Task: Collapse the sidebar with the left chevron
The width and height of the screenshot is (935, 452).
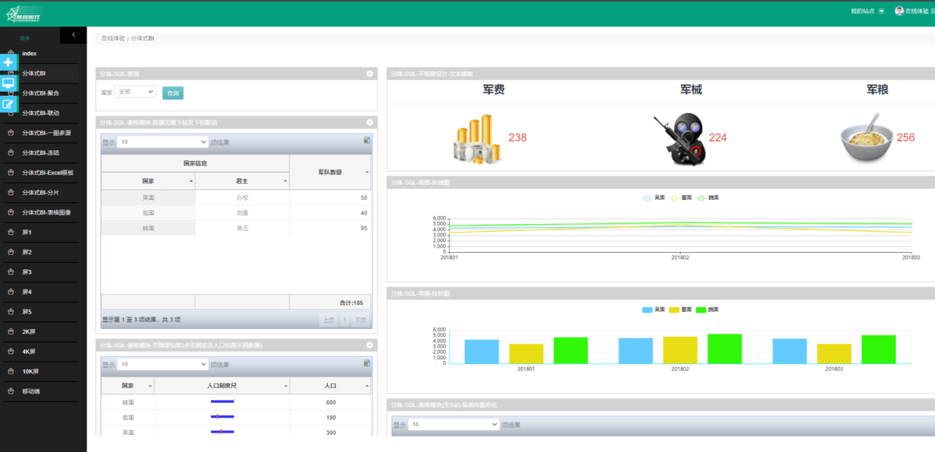Action: 73,34
